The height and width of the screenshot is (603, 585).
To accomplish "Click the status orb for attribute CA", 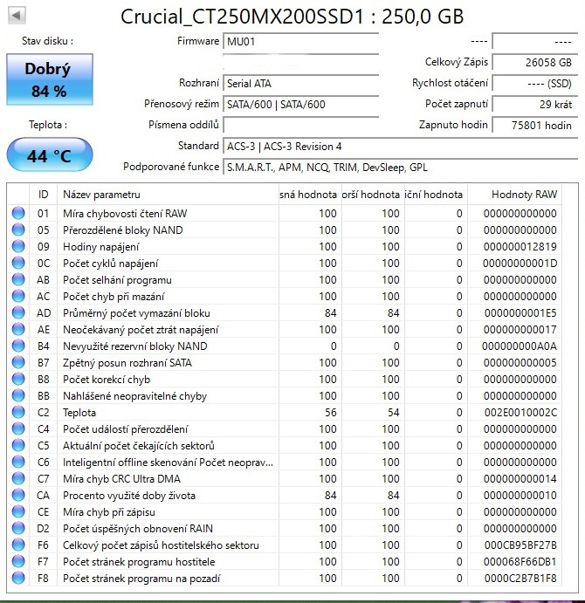I will [x=18, y=495].
